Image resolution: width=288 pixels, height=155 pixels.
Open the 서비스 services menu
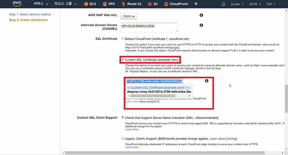tap(41, 4)
